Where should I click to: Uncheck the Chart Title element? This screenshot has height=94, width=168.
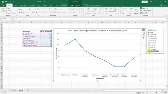coord(149,37)
